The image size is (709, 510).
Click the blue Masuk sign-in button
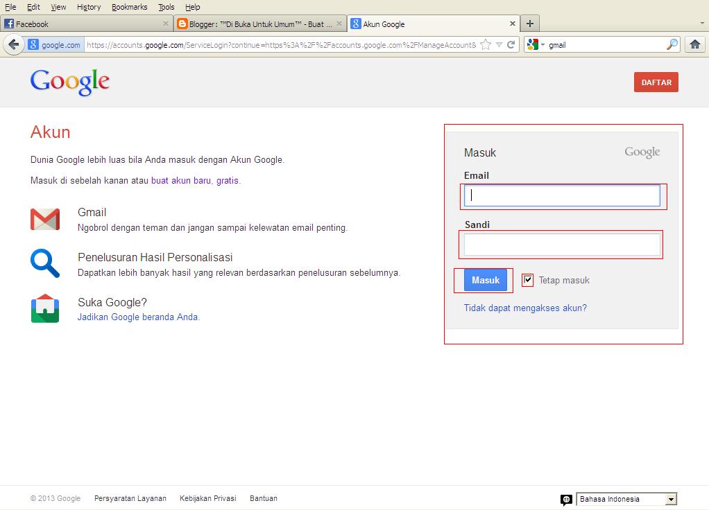[486, 280]
